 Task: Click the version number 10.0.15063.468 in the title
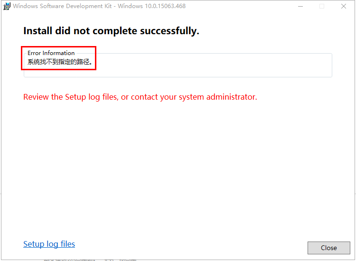(161, 6)
